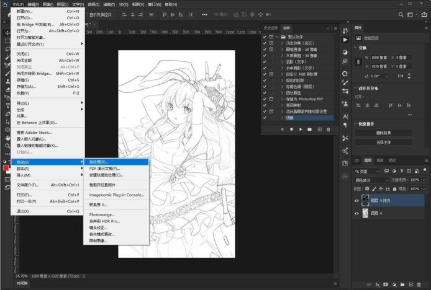
Task: Select the Eraser tool
Action: (x=7, y=89)
